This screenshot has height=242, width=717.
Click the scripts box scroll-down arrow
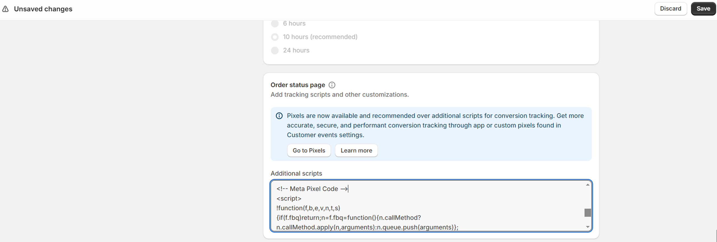click(x=588, y=227)
